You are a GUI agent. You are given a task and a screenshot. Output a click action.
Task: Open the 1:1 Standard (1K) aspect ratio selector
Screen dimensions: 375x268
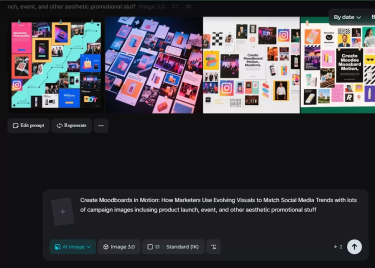(x=173, y=246)
